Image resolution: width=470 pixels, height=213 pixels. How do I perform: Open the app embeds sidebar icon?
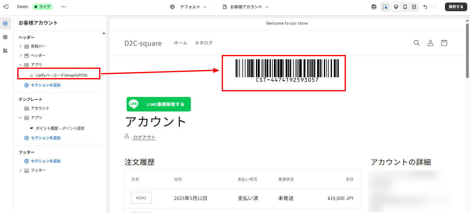click(x=5, y=51)
